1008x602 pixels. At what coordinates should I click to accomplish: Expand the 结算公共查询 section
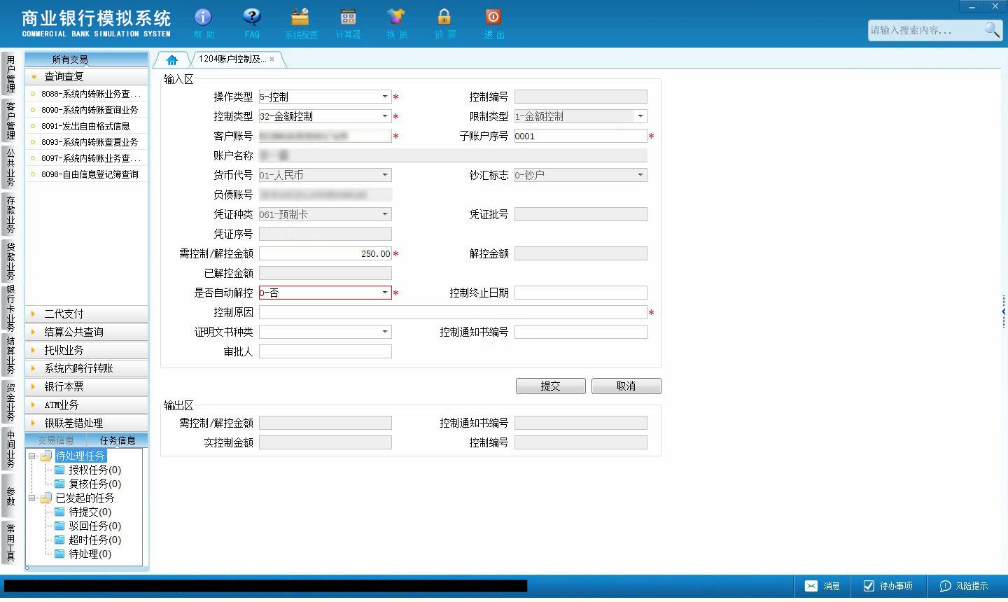87,332
